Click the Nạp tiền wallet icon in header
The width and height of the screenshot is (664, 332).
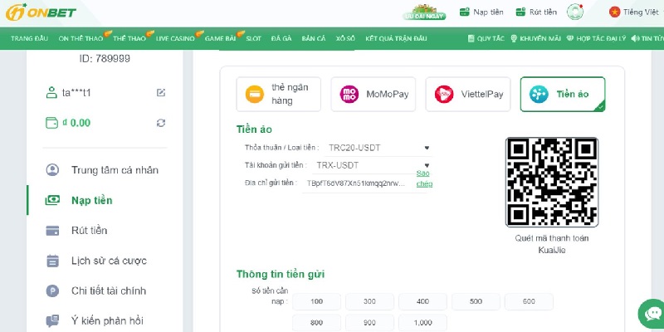point(465,12)
